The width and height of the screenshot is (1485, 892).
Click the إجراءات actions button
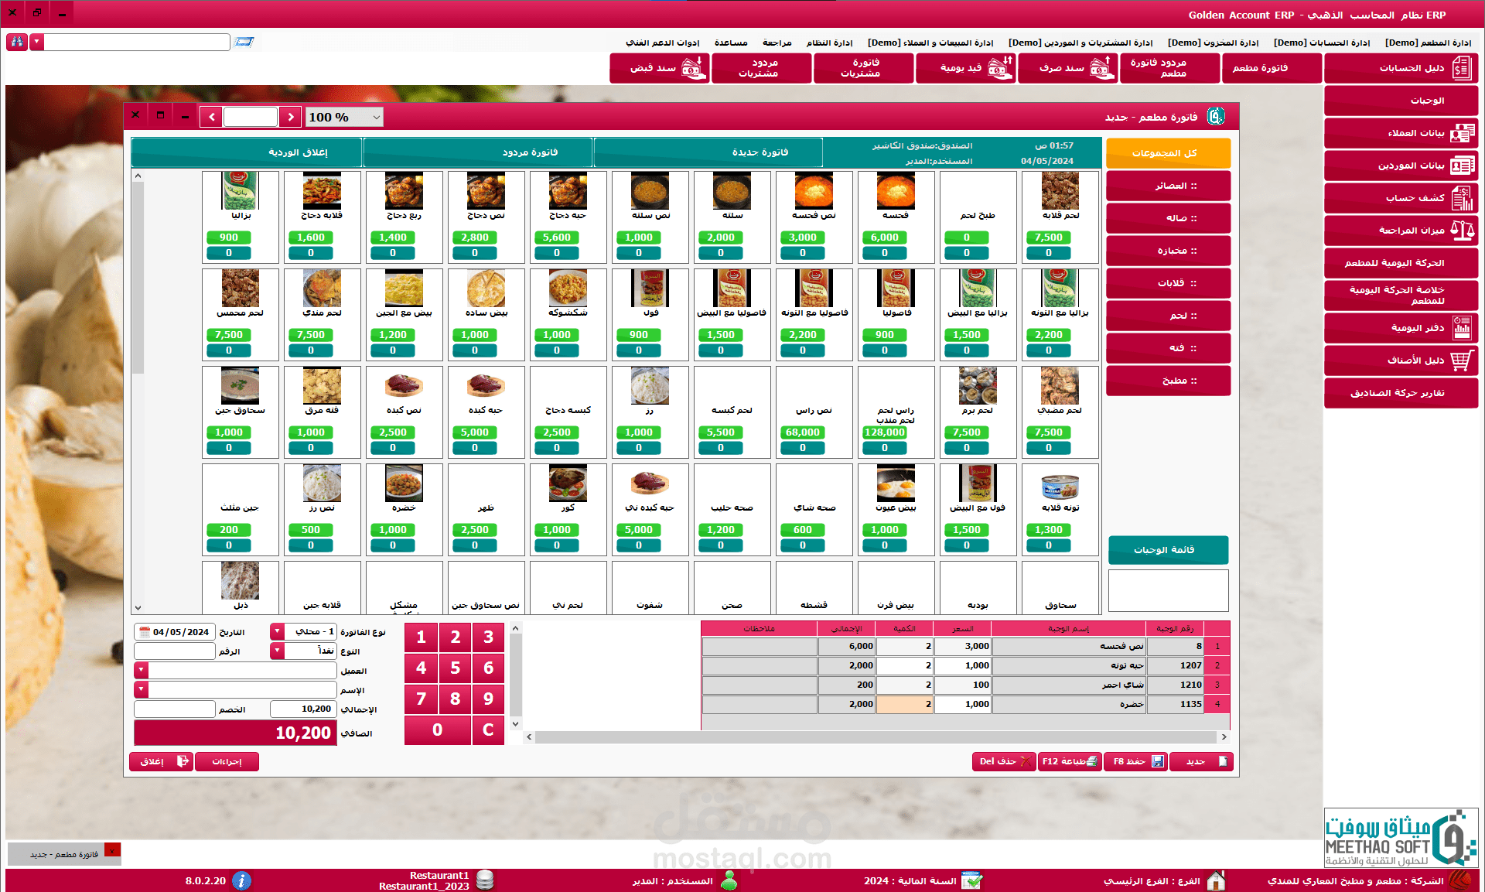point(227,761)
